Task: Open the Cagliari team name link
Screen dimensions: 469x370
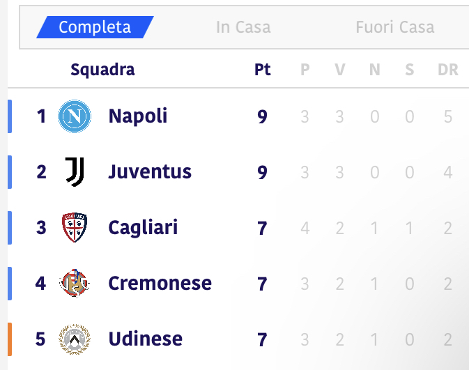Action: pyautogui.click(x=143, y=228)
